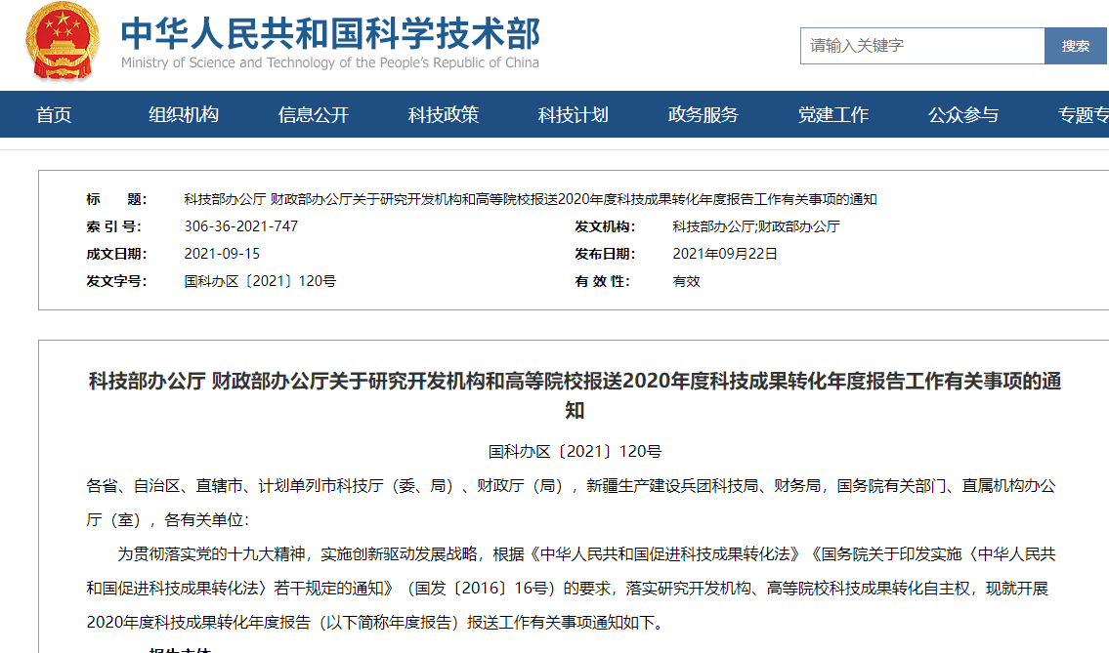Select the 政务服务 menu entry
The image size is (1109, 653).
(x=704, y=115)
